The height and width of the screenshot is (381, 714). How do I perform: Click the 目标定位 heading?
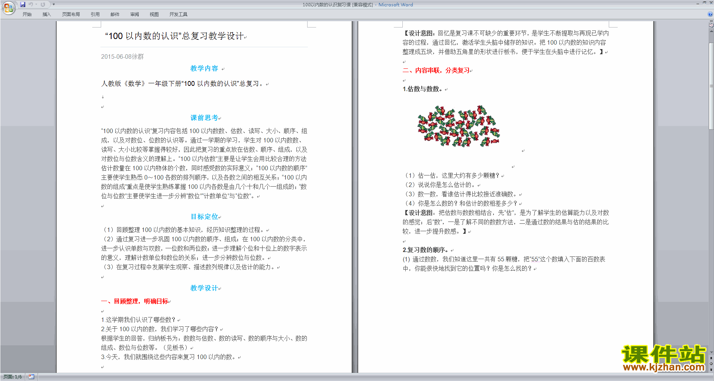(204, 217)
